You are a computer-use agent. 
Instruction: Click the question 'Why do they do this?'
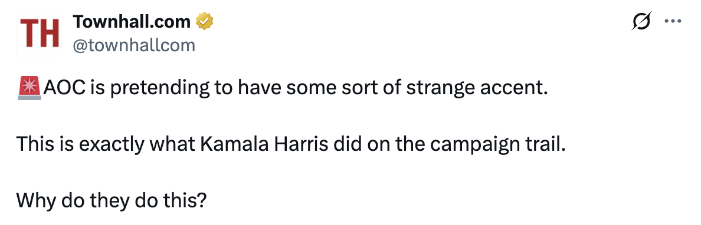pyautogui.click(x=112, y=201)
